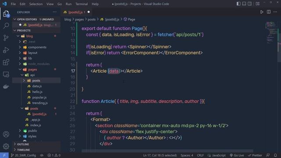Toggle the bottom panel layout icon

[x=244, y=4]
